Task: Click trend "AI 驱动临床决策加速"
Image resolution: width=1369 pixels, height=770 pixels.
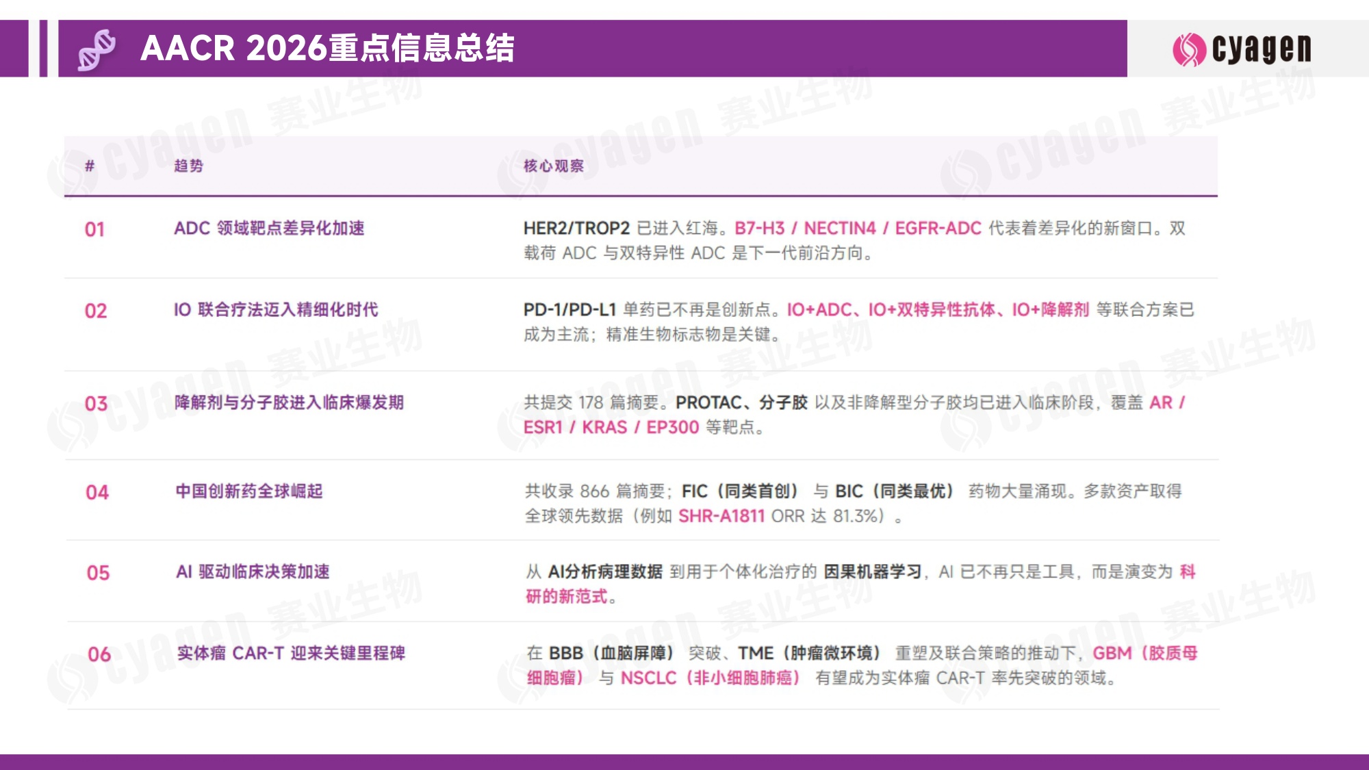Action: (253, 572)
